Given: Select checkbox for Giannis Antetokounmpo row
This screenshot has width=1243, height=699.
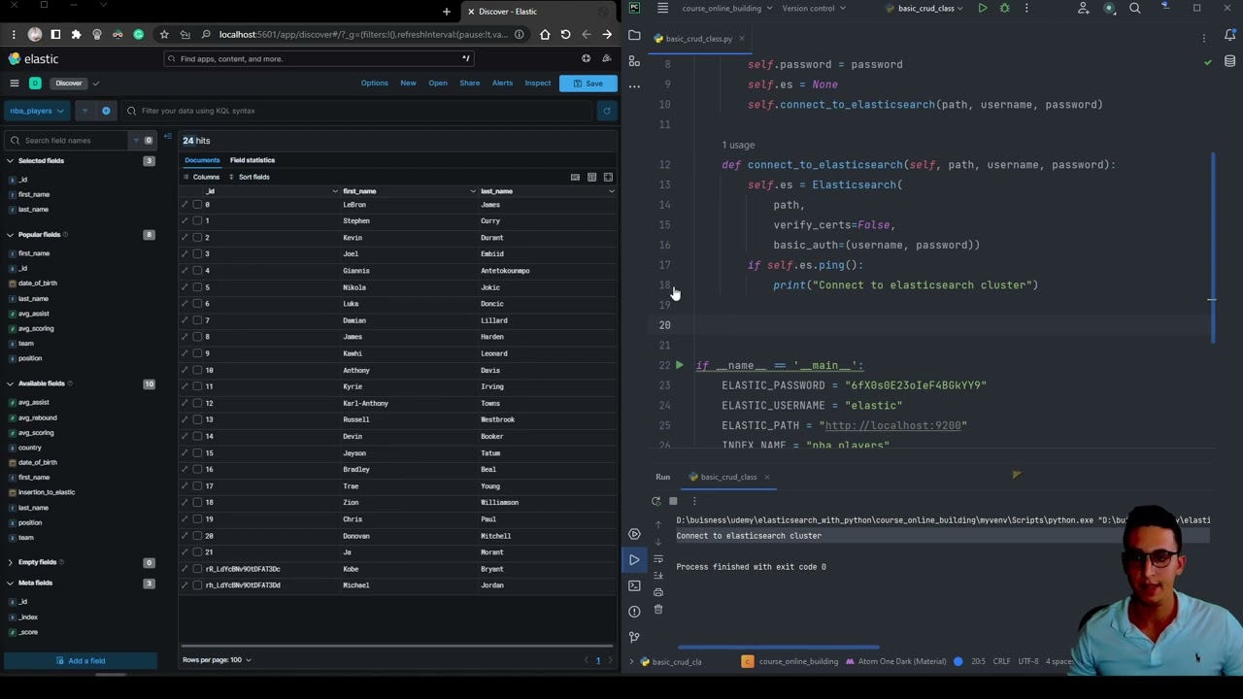Looking at the screenshot, I should click(x=197, y=271).
